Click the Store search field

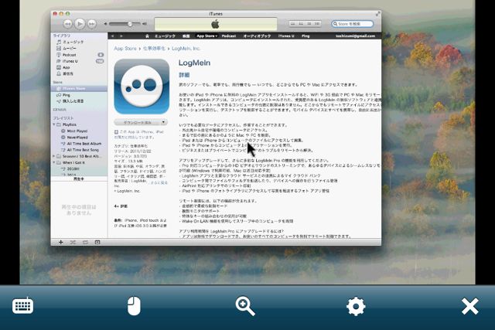[353, 24]
